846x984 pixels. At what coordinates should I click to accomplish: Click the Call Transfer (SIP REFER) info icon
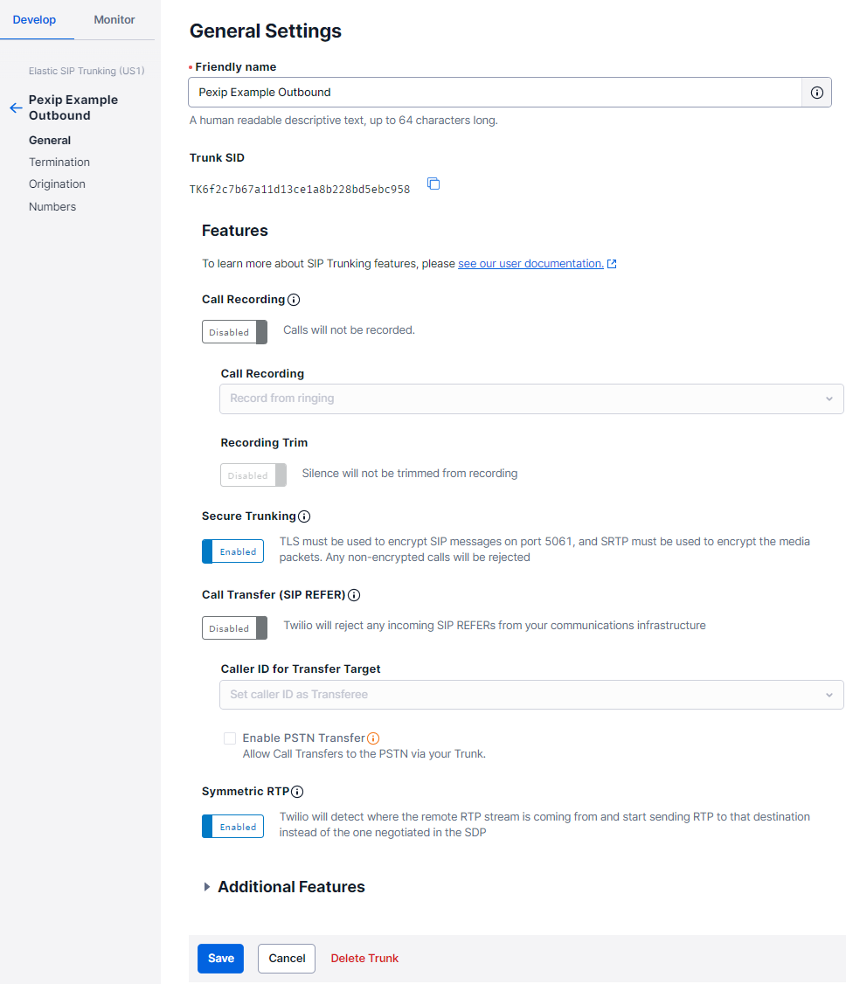(x=354, y=595)
